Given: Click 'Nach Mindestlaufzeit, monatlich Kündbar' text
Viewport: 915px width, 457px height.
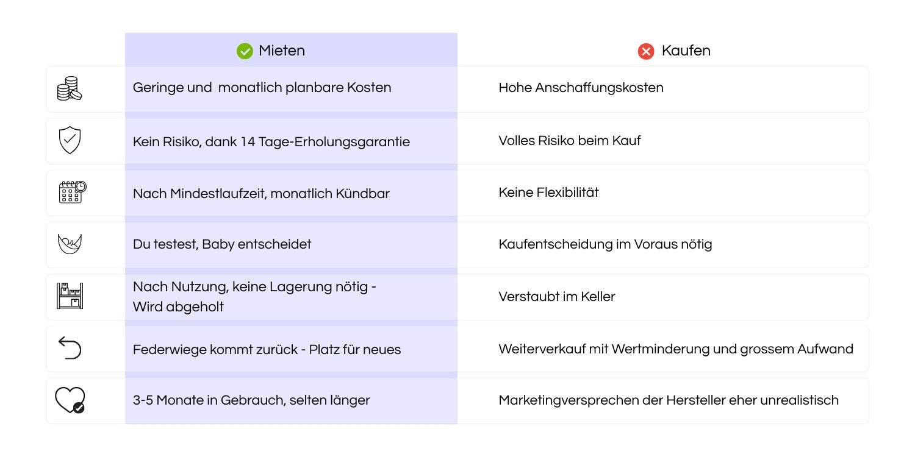Looking at the screenshot, I should [x=261, y=193].
